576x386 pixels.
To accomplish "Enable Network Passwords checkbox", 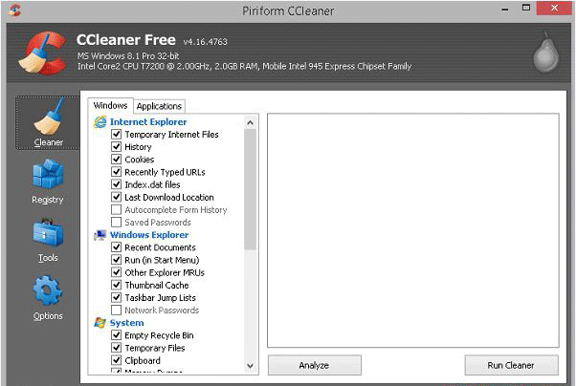I will [116, 311].
